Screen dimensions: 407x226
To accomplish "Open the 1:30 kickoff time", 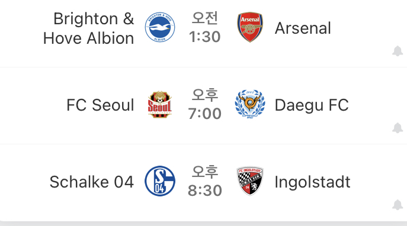I will click(205, 37).
